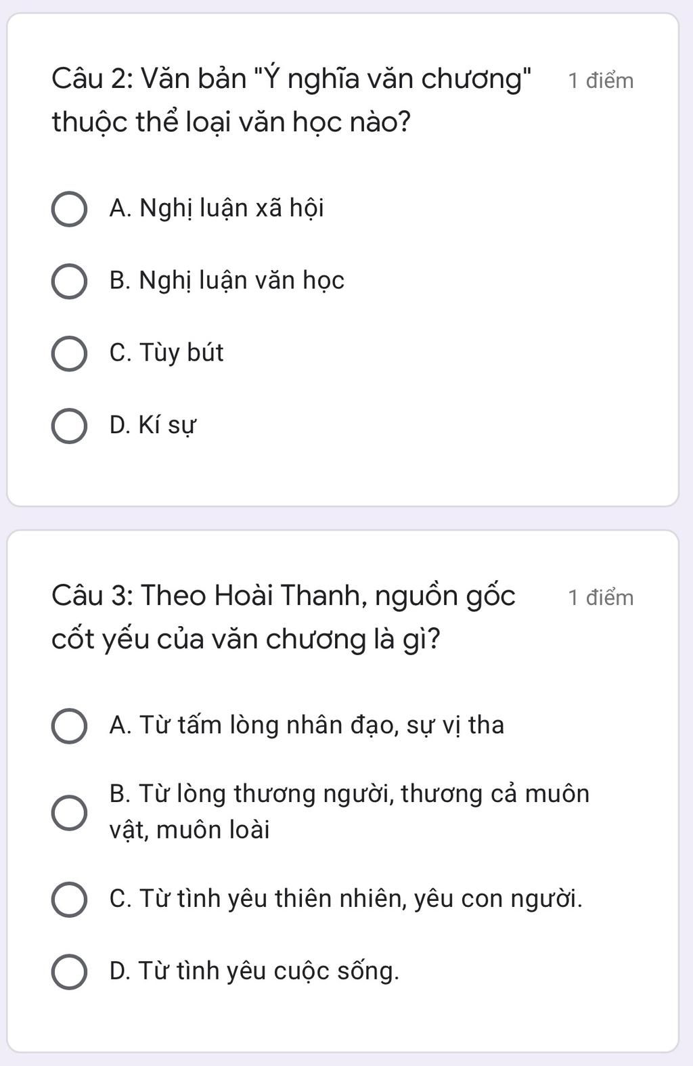Choose radio B. Từ lòng thương người
This screenshot has width=693, height=1066.
(x=69, y=812)
